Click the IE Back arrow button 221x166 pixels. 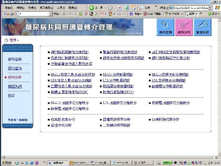click(x=91, y=8)
